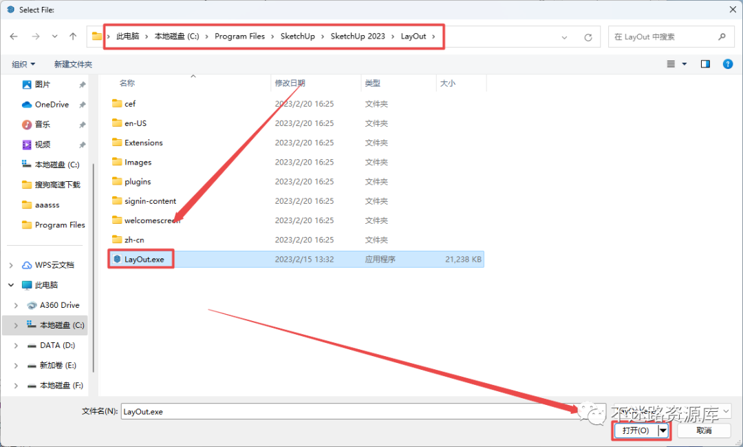The width and height of the screenshot is (743, 447).
Task: Select the welcomescreen folder
Action: click(151, 220)
